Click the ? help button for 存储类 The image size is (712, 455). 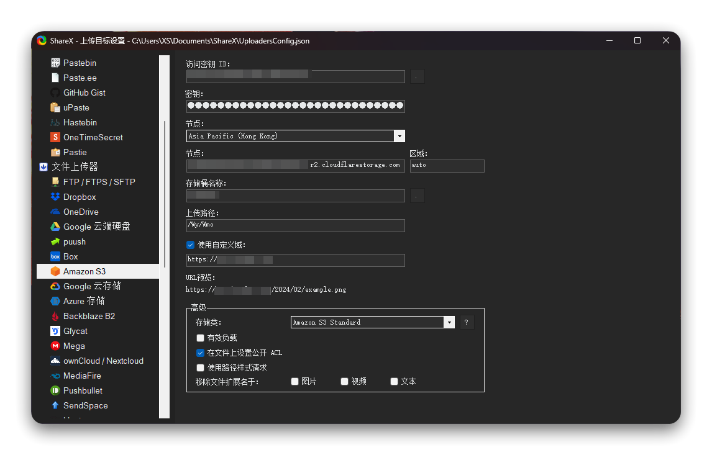(467, 322)
